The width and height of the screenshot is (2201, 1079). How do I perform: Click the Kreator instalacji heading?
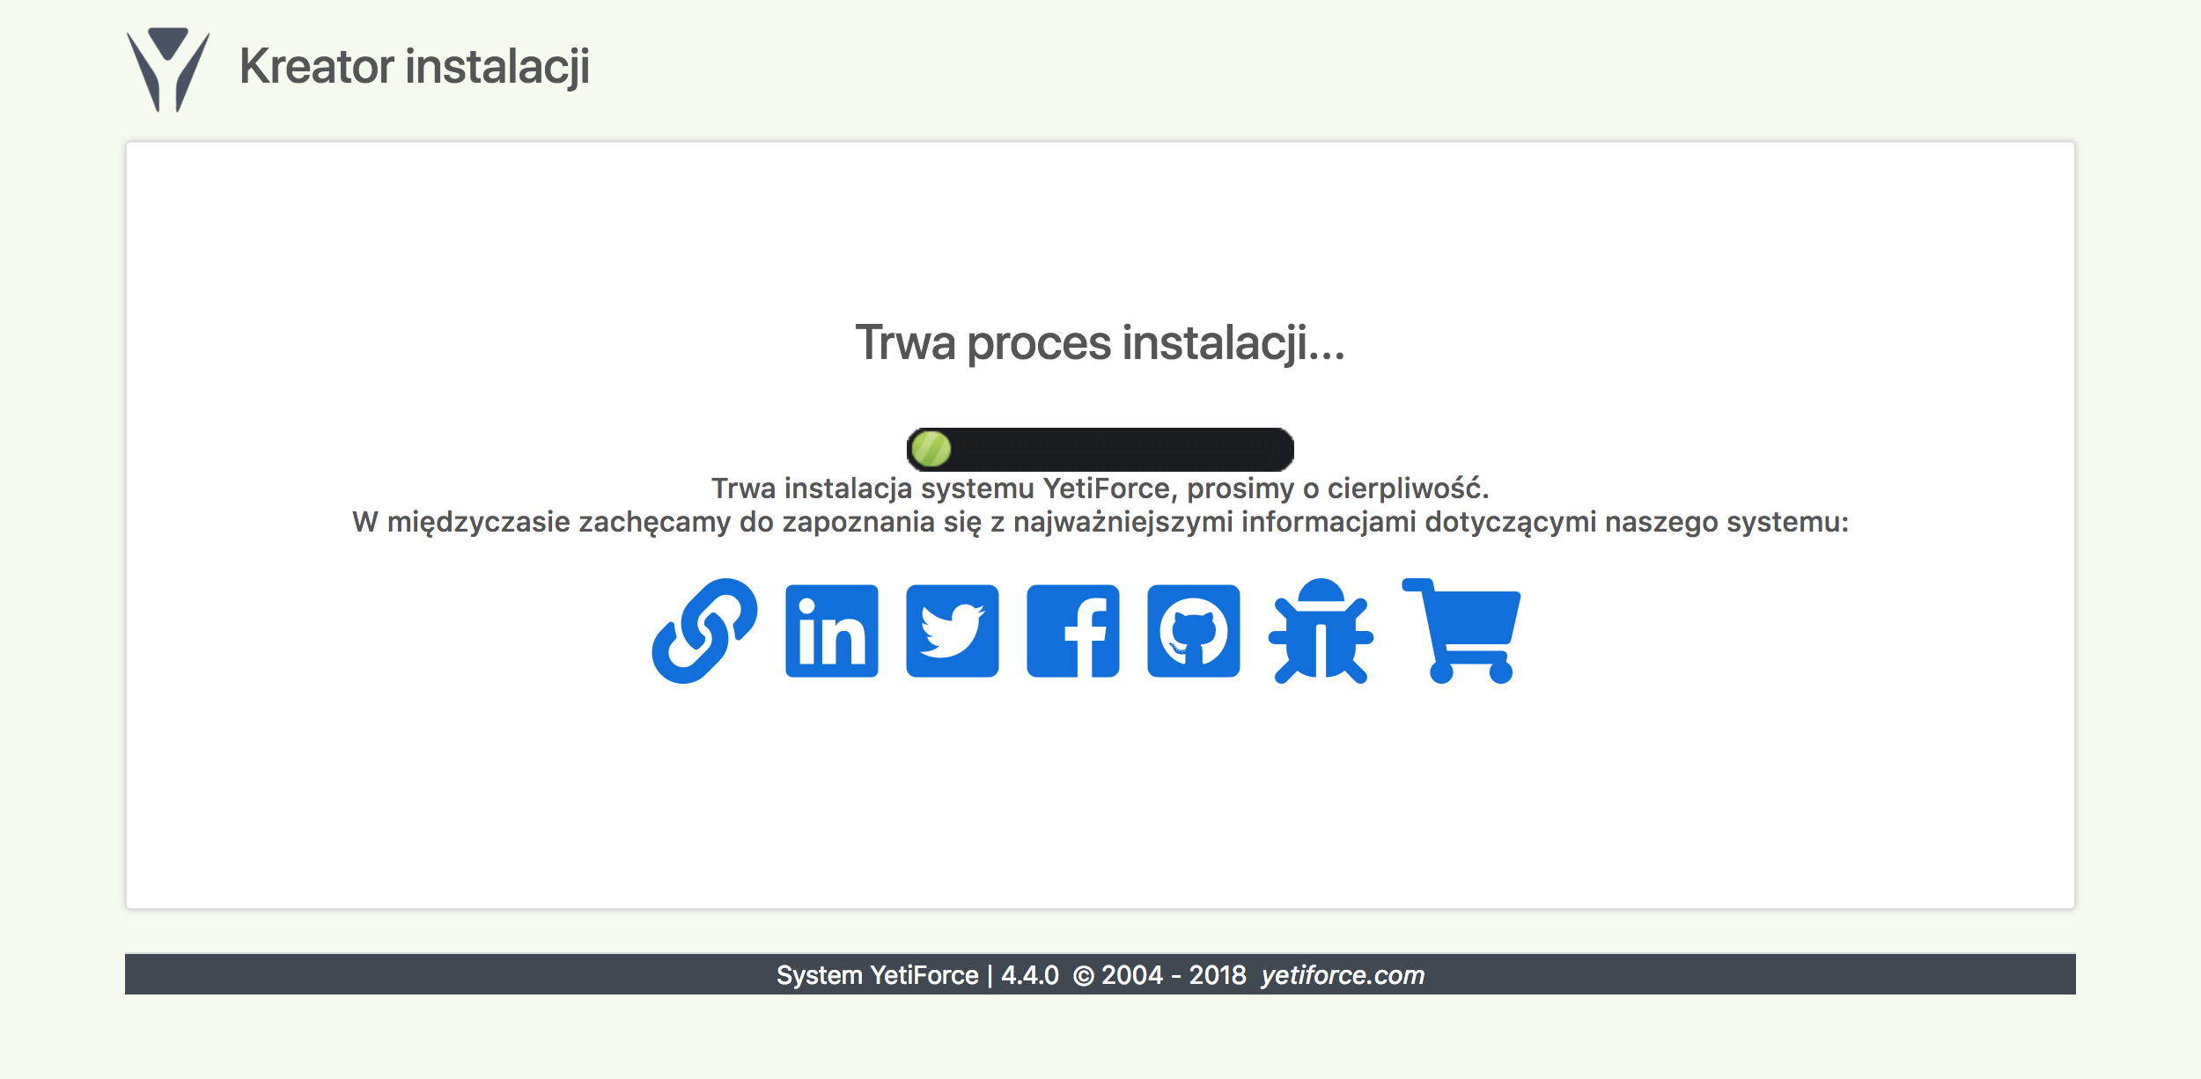click(415, 67)
